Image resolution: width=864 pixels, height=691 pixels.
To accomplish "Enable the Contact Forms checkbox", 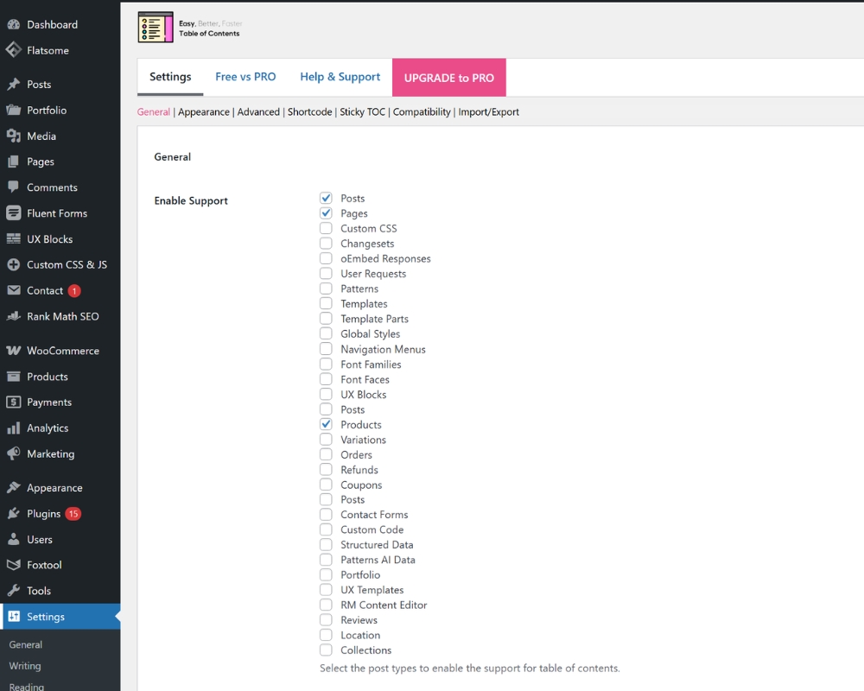I will [327, 514].
